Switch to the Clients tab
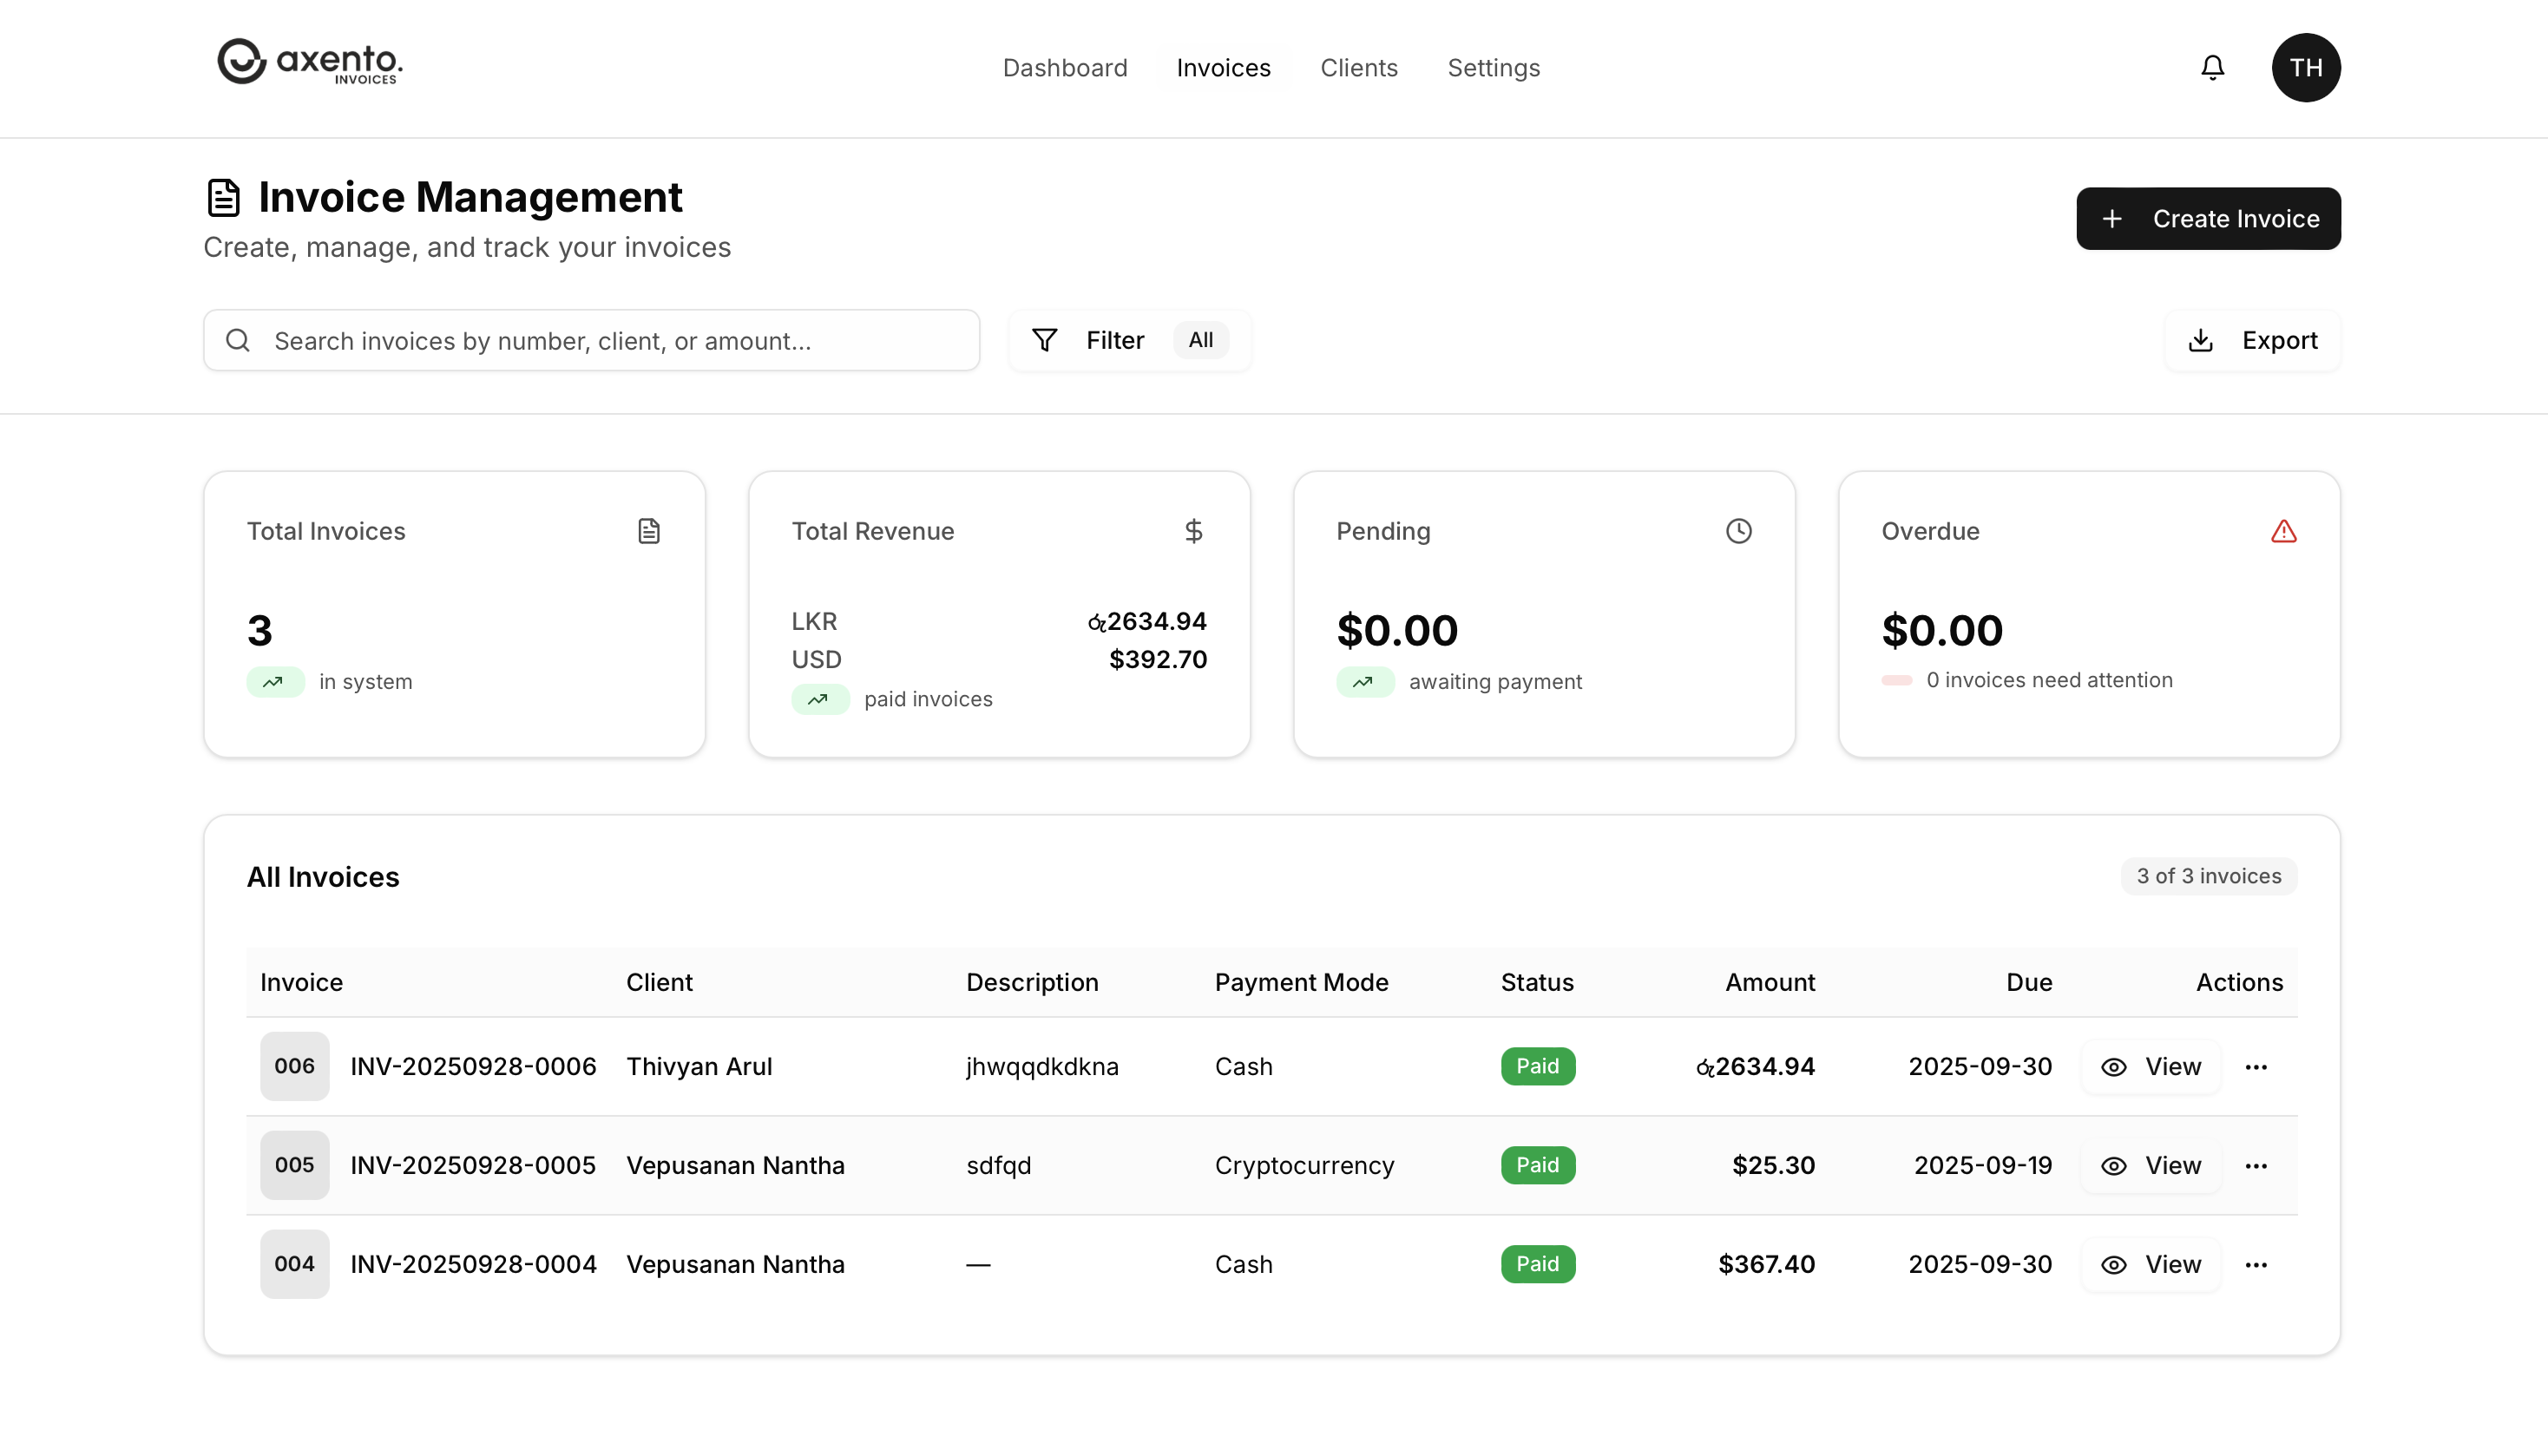 pos(1358,68)
